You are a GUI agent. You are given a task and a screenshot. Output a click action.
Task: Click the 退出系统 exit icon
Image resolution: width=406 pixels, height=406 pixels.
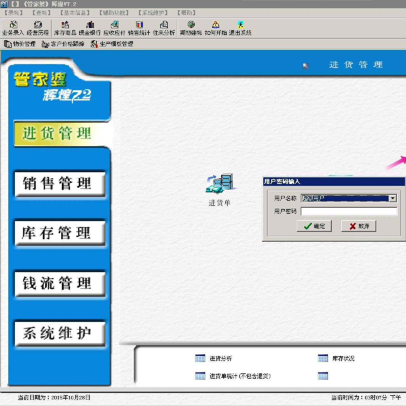[x=240, y=25]
